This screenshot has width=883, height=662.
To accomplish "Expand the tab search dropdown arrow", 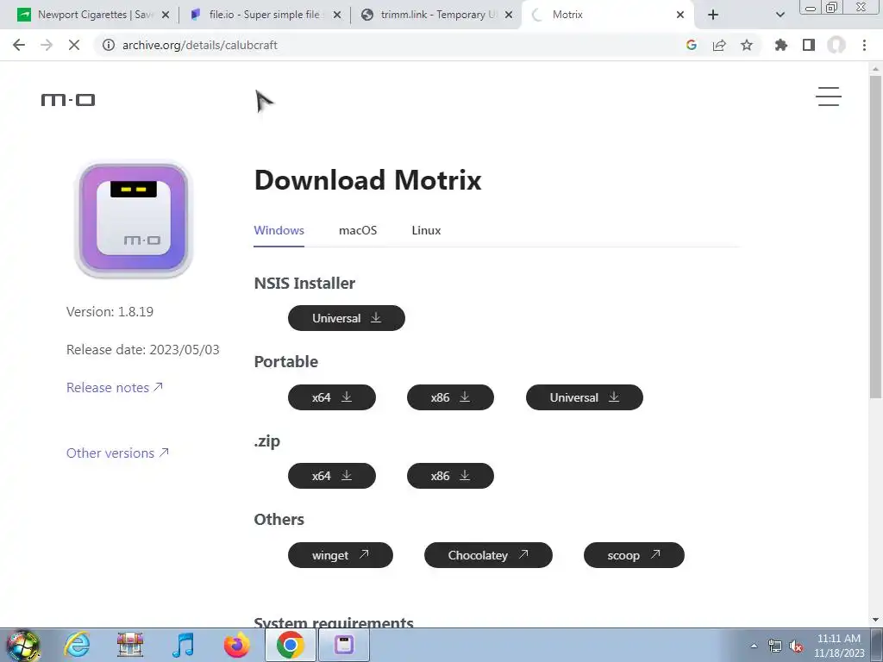I will point(780,16).
